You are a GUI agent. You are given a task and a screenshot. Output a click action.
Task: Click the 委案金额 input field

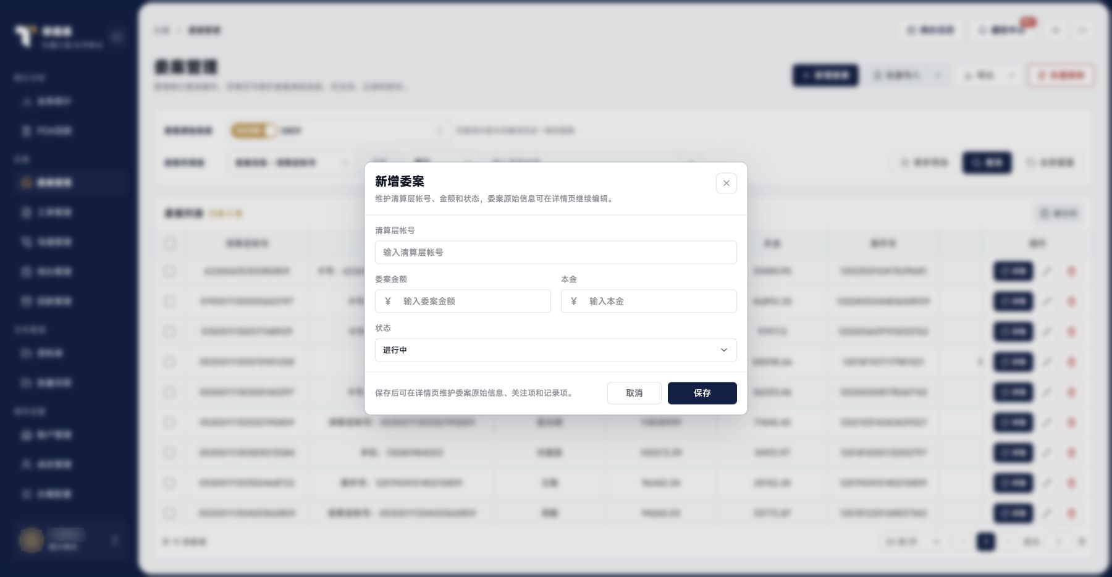pyautogui.click(x=463, y=301)
